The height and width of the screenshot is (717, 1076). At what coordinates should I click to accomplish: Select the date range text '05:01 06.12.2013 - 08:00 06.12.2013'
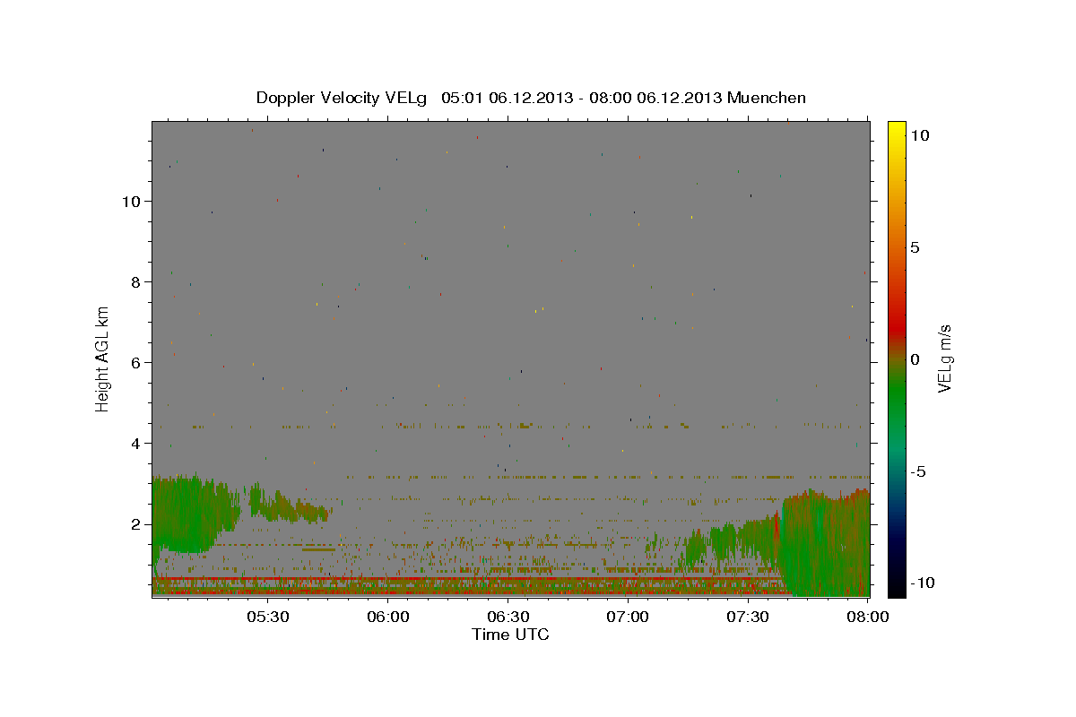[x=582, y=98]
